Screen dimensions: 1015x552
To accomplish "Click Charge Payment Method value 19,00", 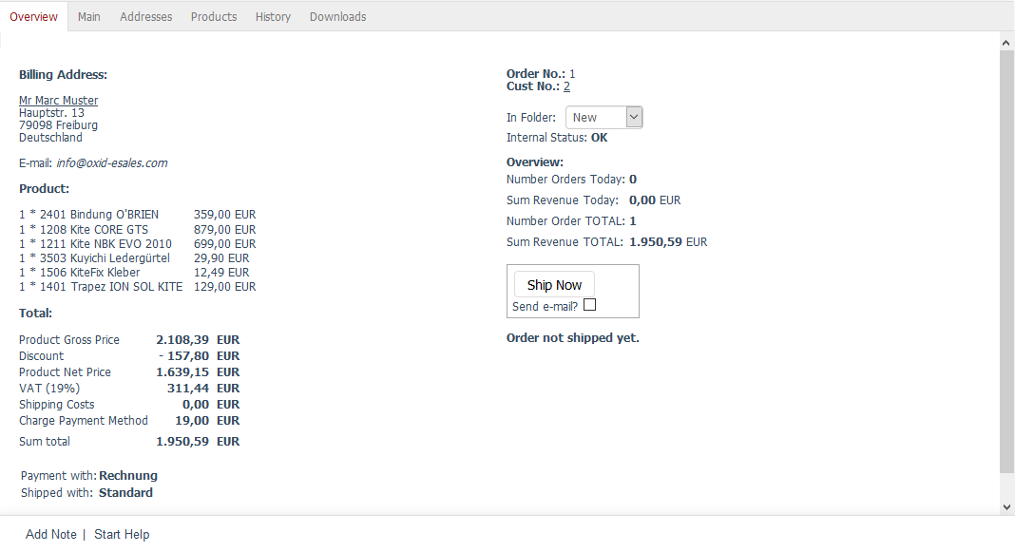I will click(192, 421).
